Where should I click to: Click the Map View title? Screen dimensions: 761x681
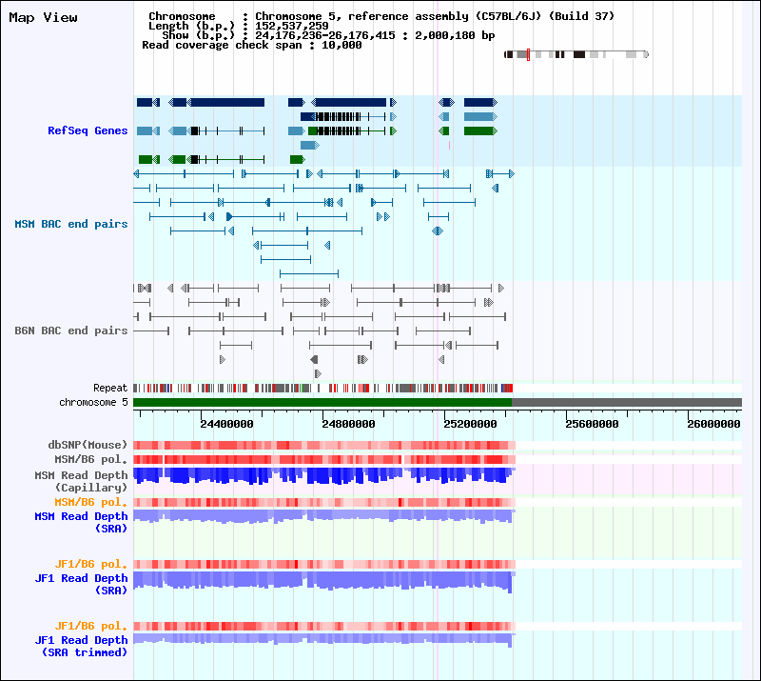pos(43,17)
